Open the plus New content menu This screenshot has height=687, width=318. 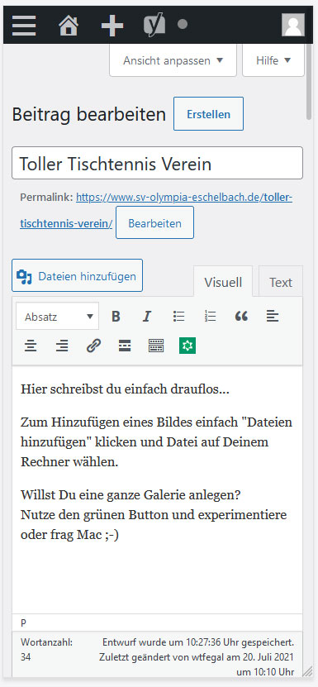pyautogui.click(x=112, y=25)
